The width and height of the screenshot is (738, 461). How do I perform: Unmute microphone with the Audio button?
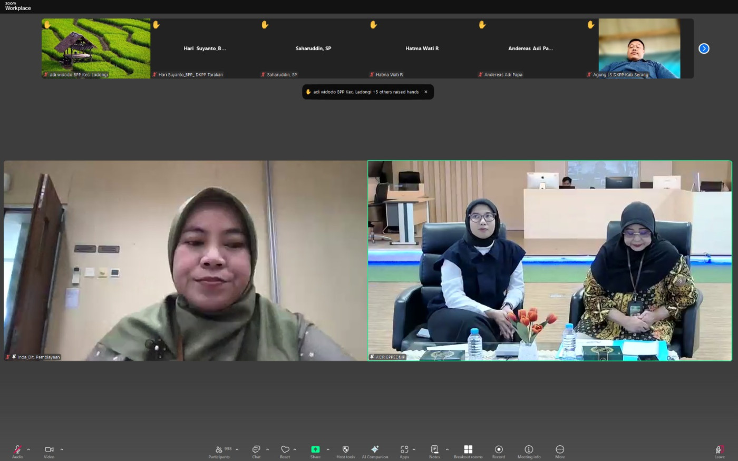[x=17, y=450]
